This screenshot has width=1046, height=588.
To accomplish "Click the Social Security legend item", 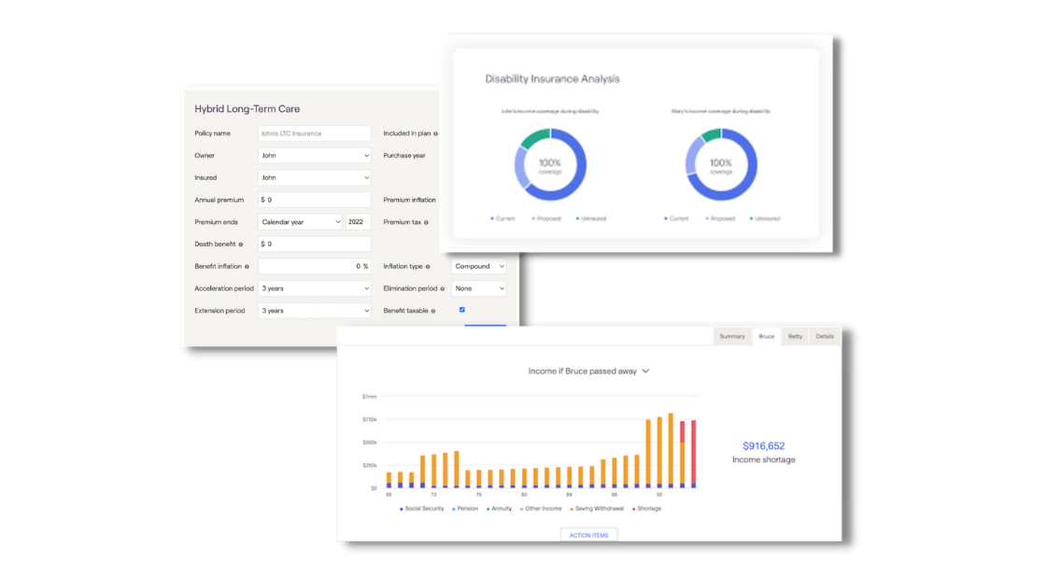I will (421, 509).
